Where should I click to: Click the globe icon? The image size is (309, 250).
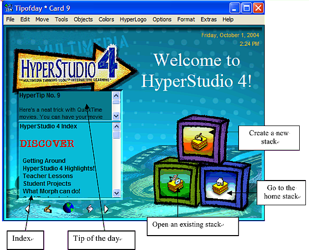click(68, 208)
